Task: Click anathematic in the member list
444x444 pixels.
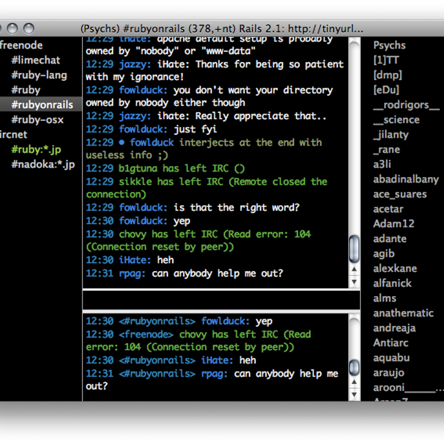Action: [403, 313]
